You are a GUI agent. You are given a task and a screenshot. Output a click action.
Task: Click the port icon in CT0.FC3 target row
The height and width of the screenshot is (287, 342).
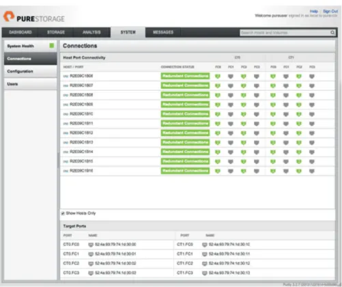[x=91, y=273]
